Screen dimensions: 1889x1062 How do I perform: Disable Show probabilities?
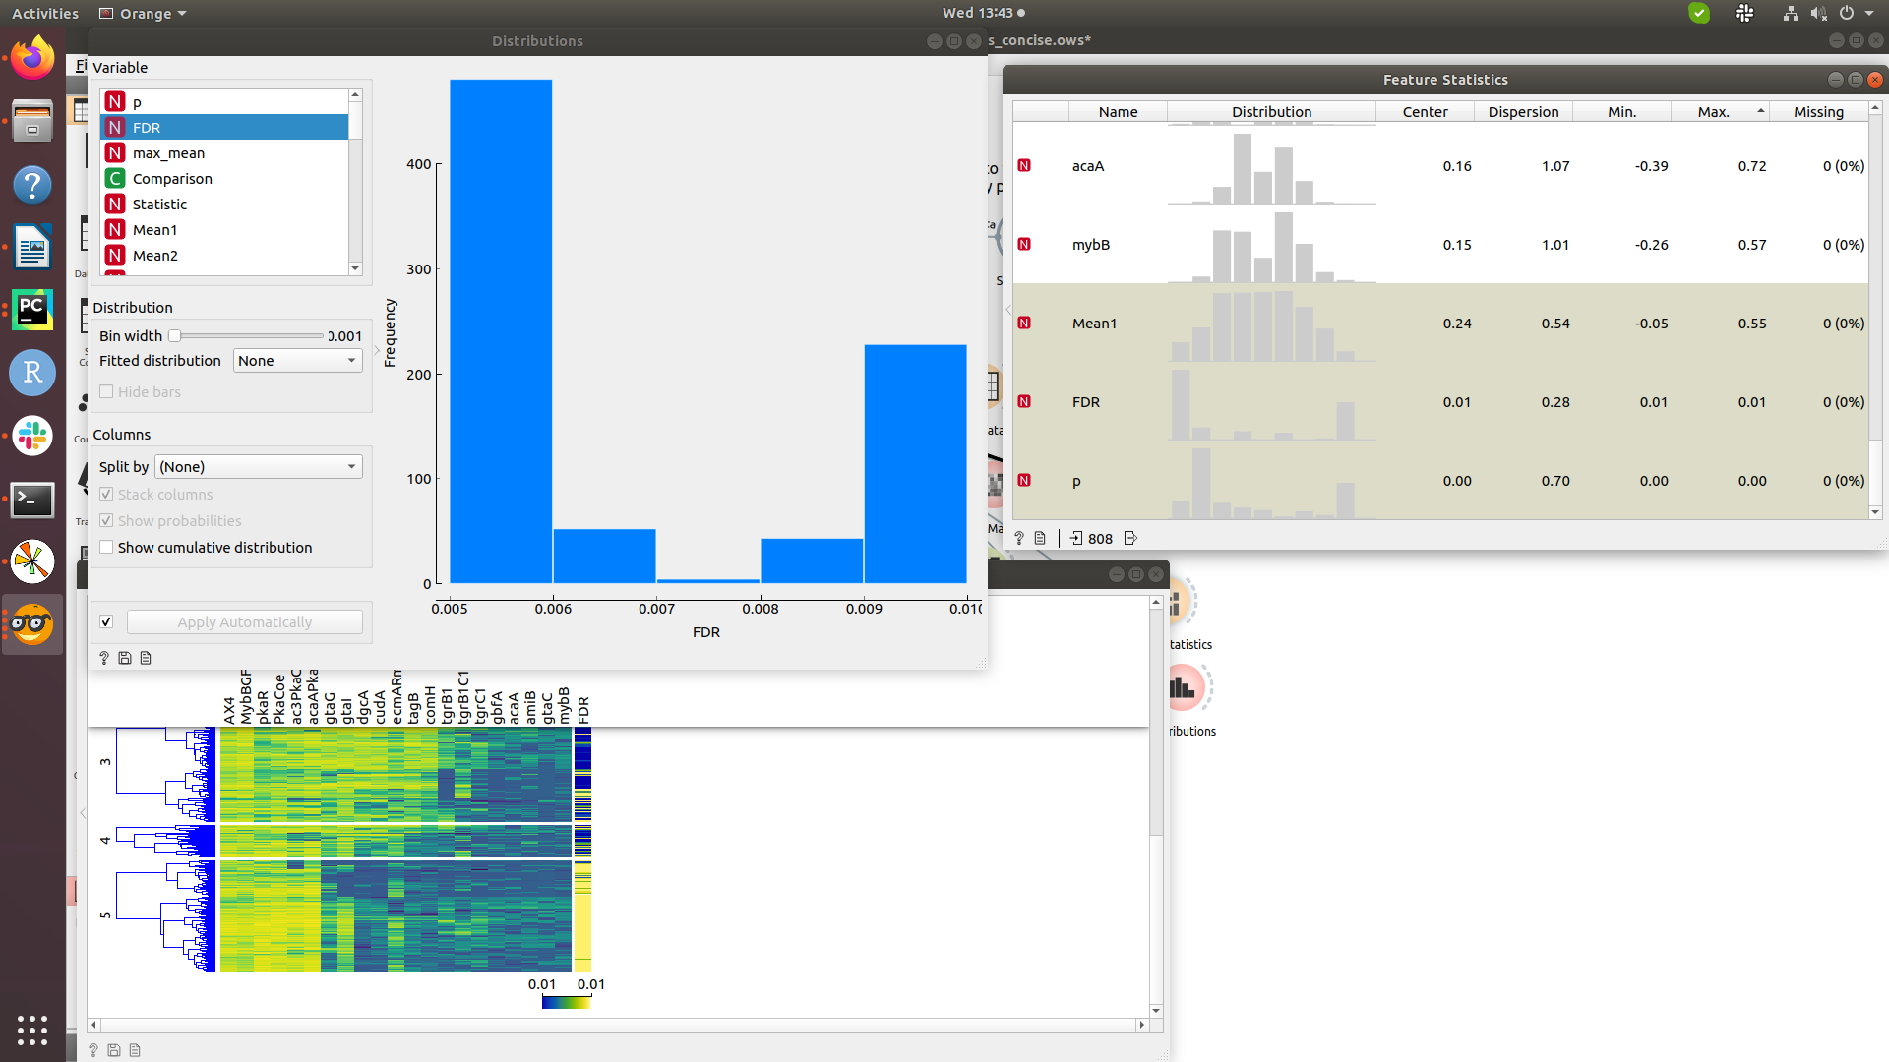106,520
